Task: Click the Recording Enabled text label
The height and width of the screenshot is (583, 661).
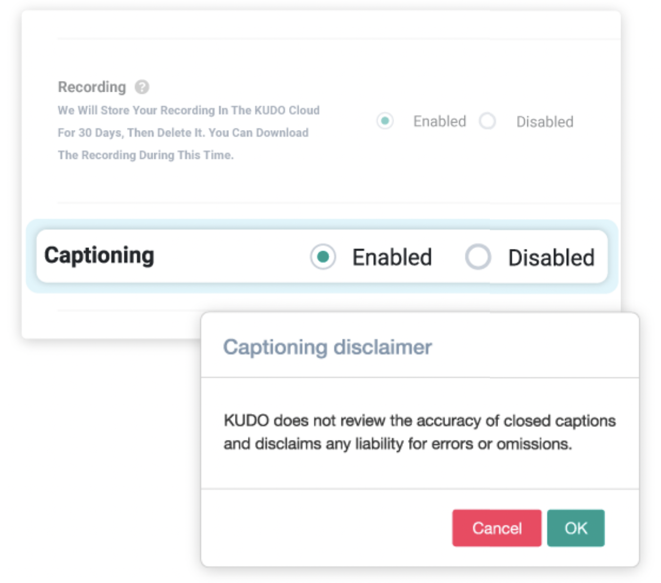Action: tap(440, 121)
